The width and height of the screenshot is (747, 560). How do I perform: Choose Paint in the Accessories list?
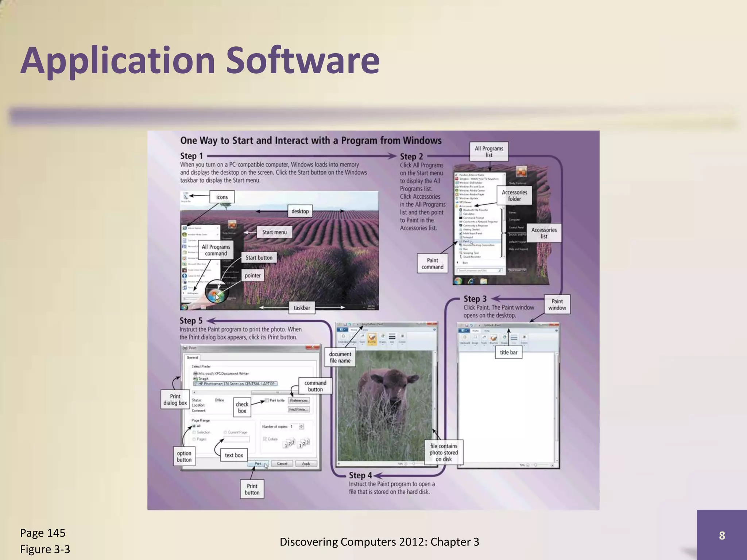(x=467, y=241)
